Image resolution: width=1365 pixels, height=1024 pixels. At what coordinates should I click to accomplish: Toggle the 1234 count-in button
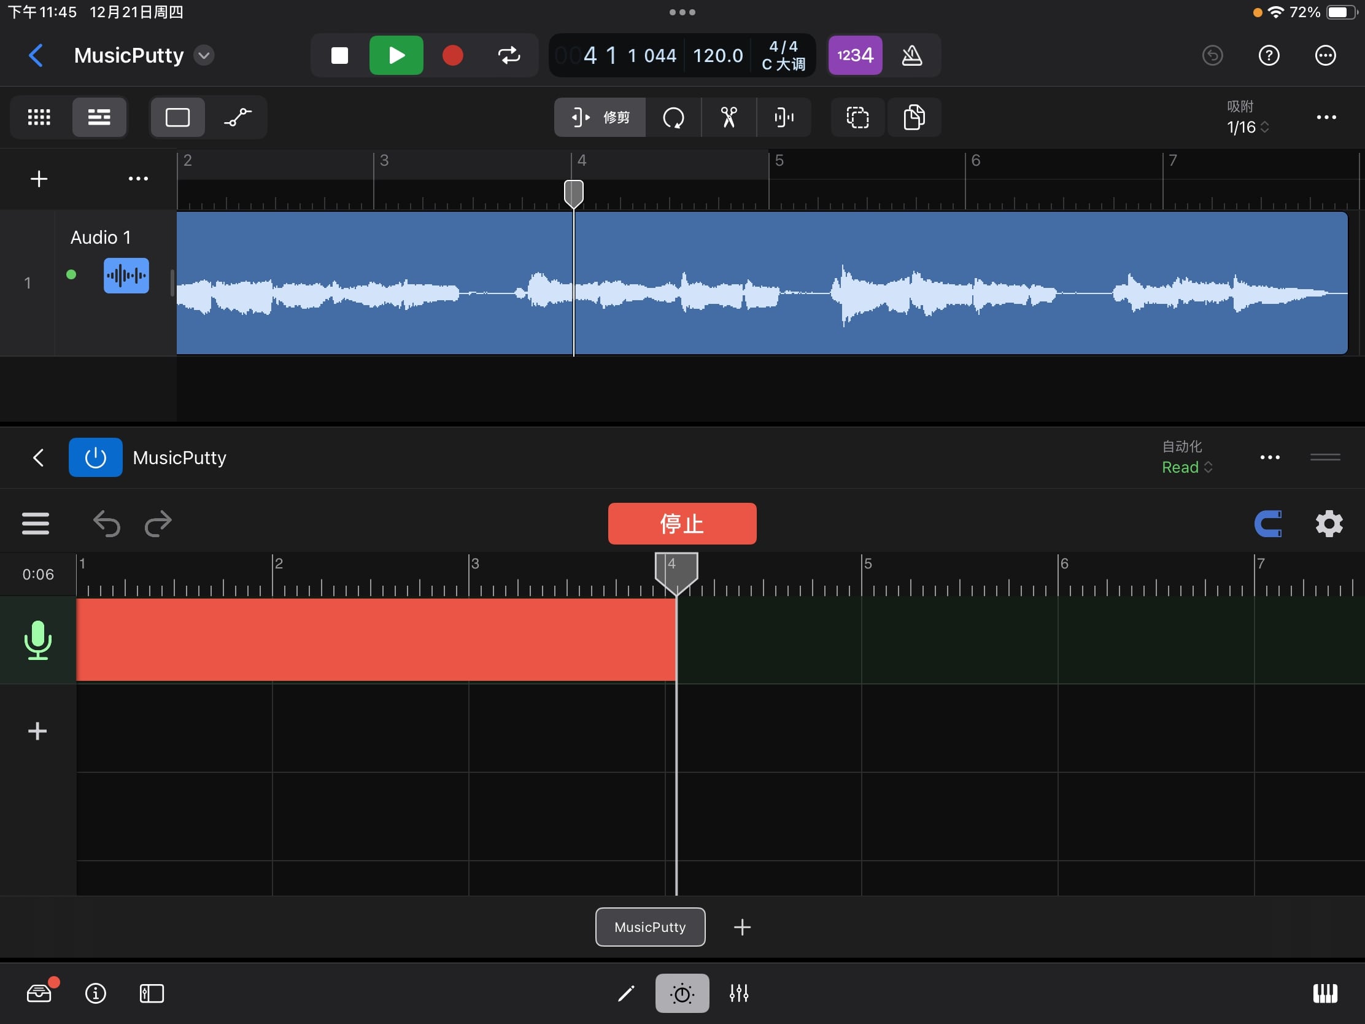point(855,55)
